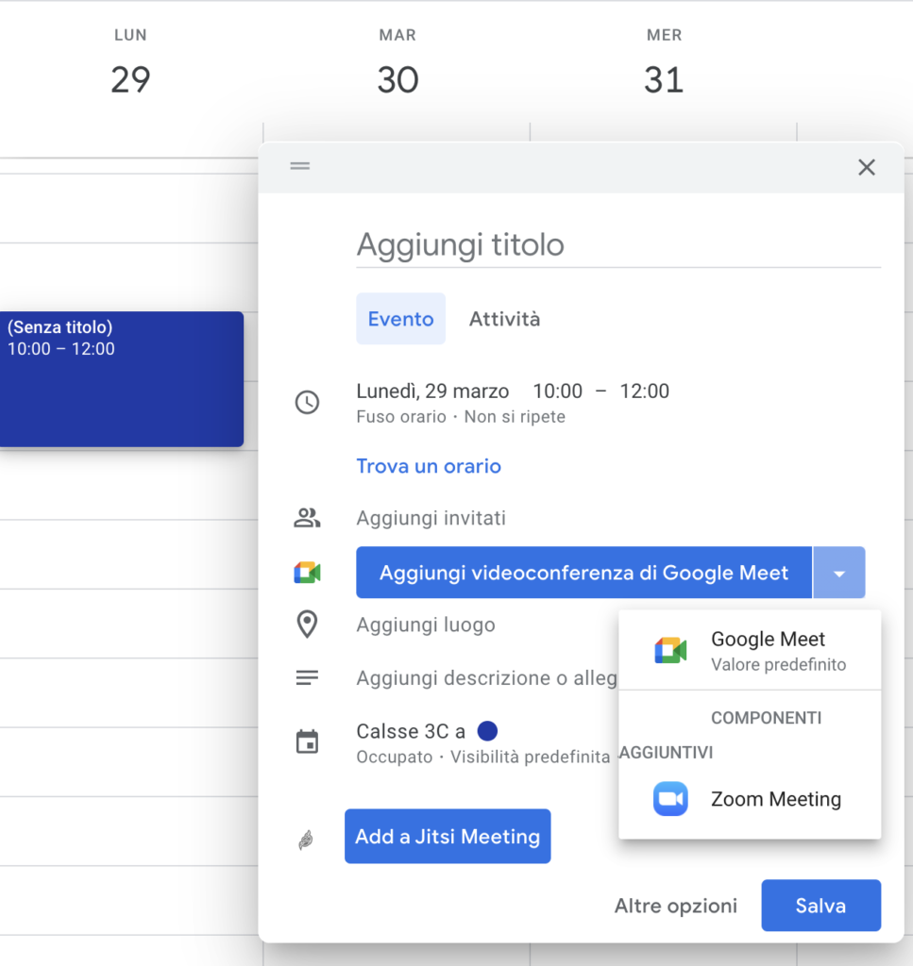Image resolution: width=913 pixels, height=966 pixels.
Task: Click the guests people icon
Action: point(307,518)
